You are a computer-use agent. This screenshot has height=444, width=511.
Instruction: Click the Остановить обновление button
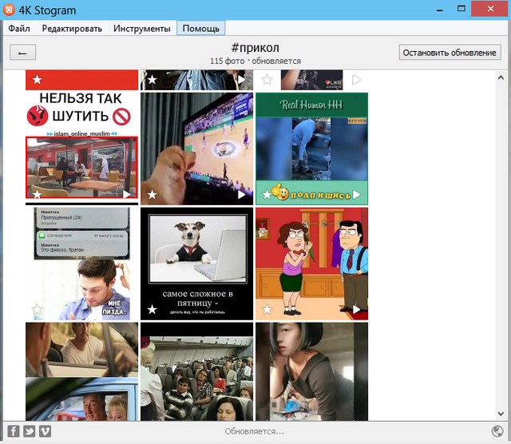(450, 53)
